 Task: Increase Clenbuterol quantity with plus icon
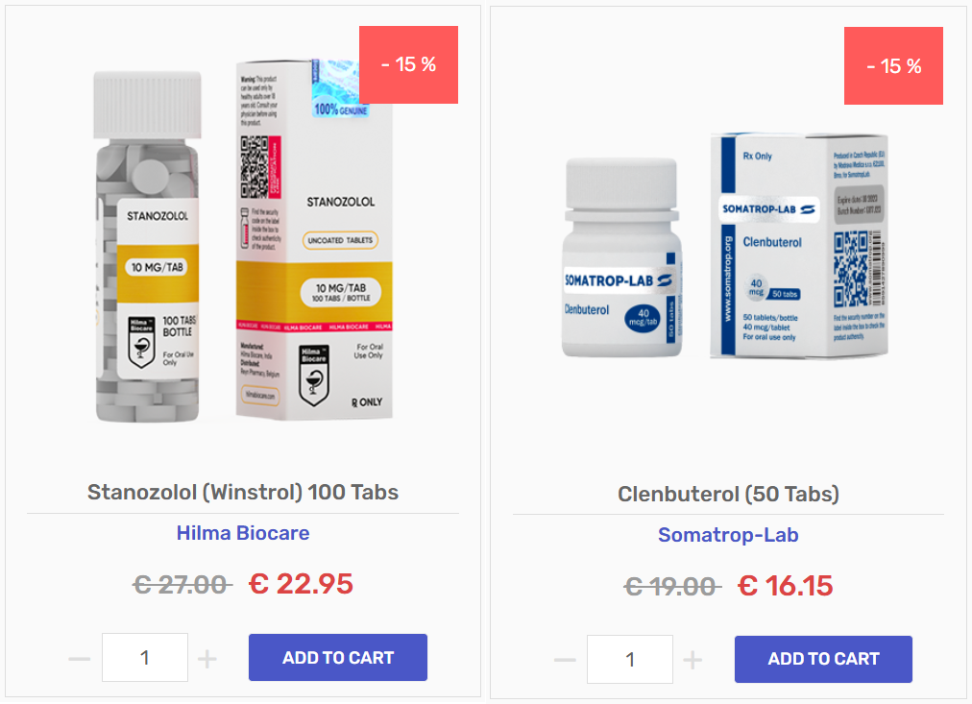(693, 660)
